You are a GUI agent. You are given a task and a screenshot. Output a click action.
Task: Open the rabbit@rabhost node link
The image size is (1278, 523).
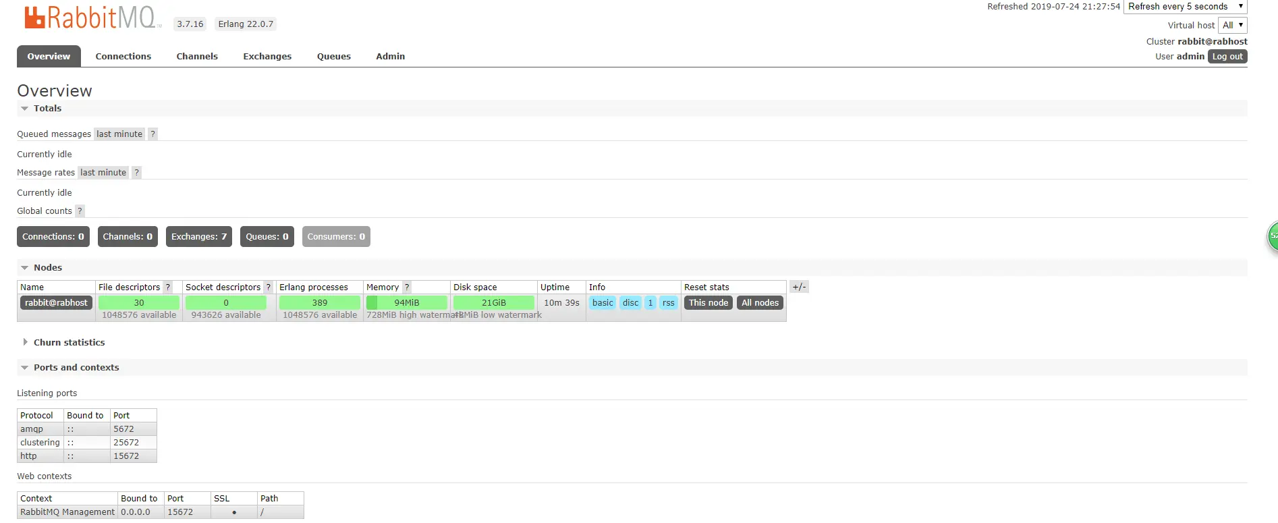[56, 302]
